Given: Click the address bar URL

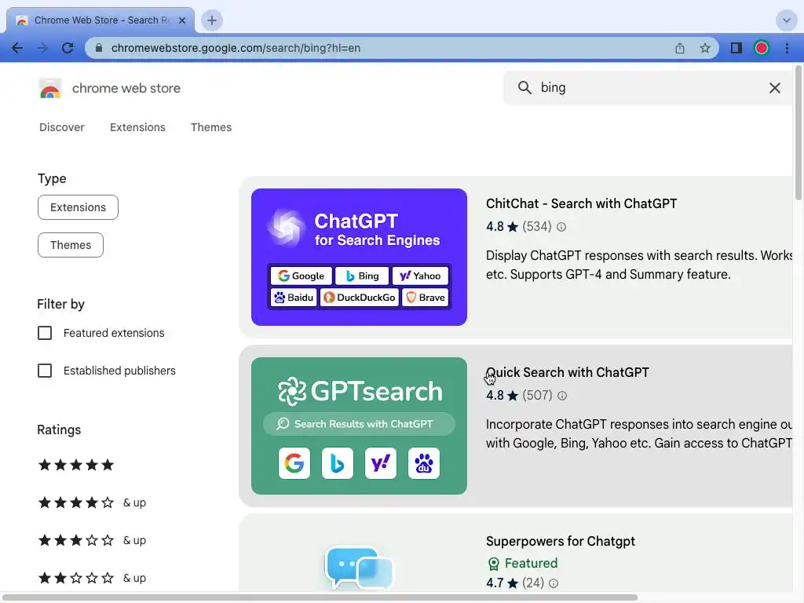Looking at the screenshot, I should [x=236, y=48].
